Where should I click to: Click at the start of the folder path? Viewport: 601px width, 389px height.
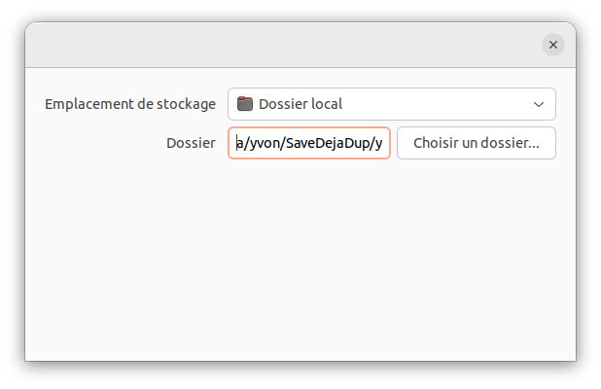(x=236, y=144)
